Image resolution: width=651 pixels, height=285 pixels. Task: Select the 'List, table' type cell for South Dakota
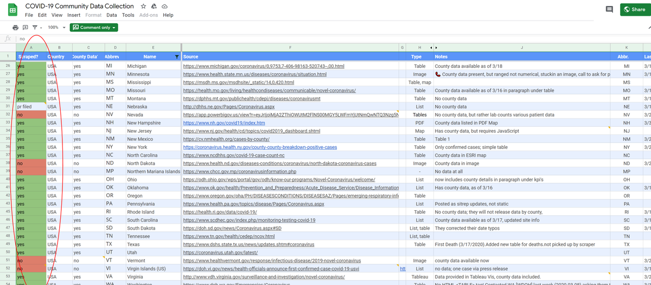point(419,228)
